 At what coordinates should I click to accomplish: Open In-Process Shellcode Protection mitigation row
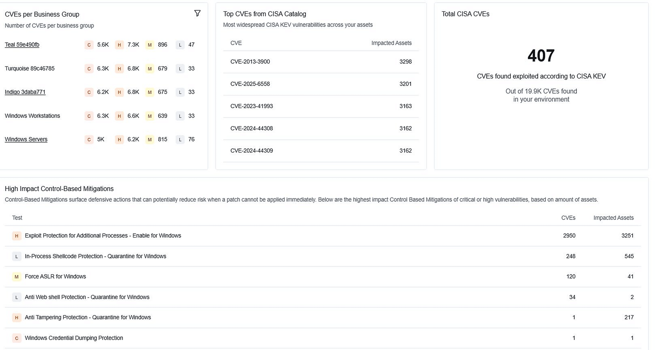point(95,256)
